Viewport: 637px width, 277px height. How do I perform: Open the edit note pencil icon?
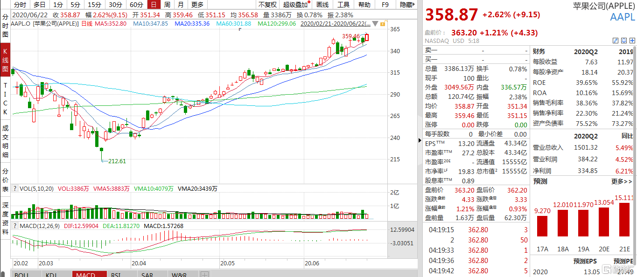[x=616, y=41]
